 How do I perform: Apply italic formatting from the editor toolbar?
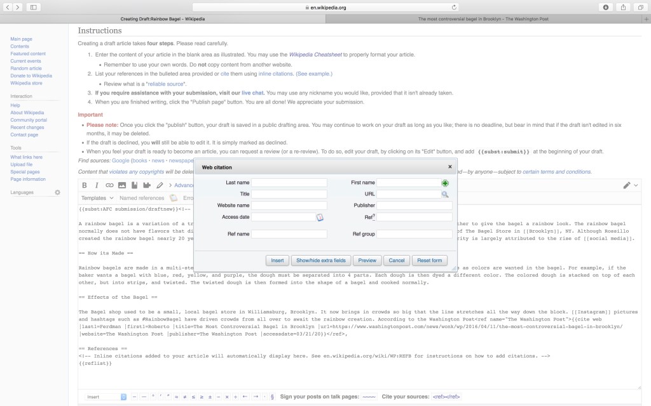[97, 185]
